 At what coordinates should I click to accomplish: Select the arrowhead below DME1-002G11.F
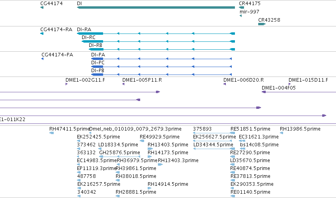(x=67, y=84)
